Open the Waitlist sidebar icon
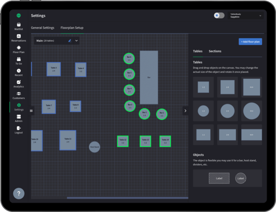This screenshot has height=212, width=276. [19, 26]
